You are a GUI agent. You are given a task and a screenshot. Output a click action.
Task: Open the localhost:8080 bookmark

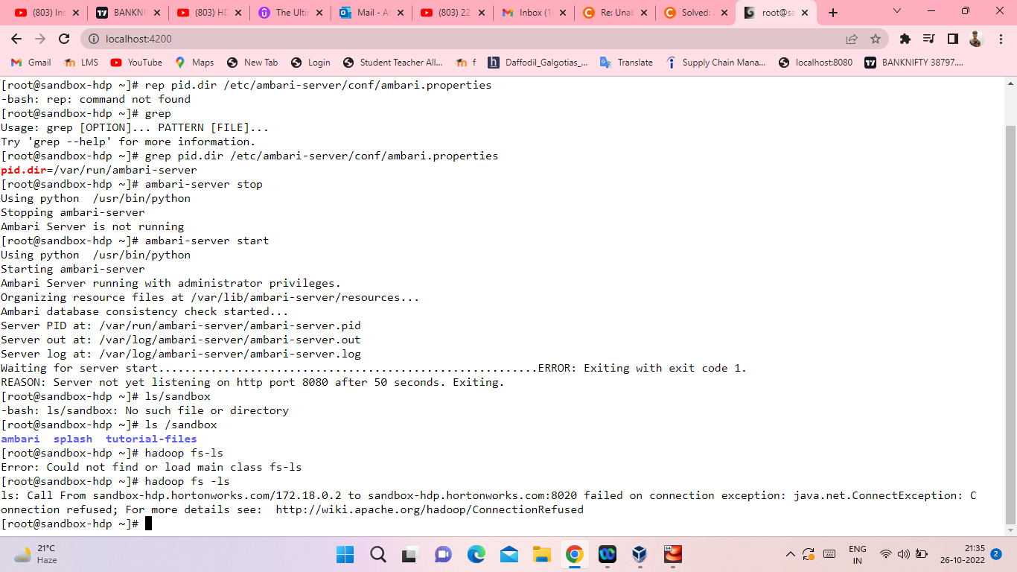(821, 63)
